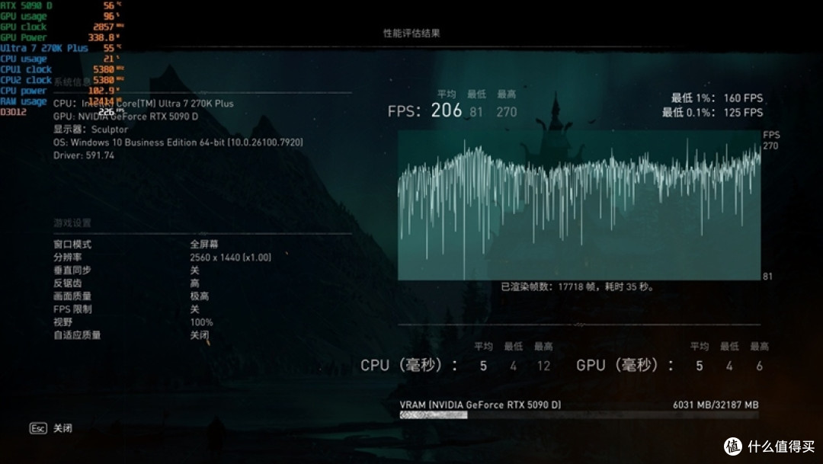Click the GPU usage overlay line

60,16
